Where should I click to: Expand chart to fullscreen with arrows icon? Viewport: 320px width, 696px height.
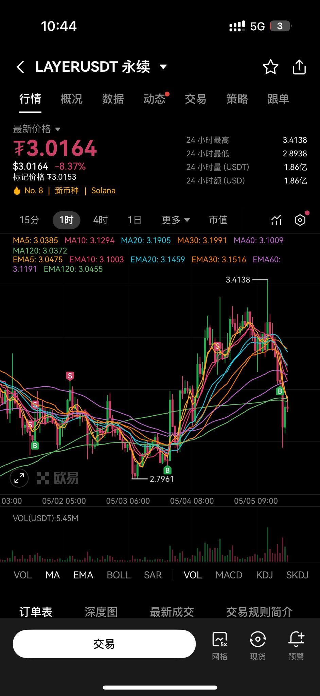click(x=19, y=478)
